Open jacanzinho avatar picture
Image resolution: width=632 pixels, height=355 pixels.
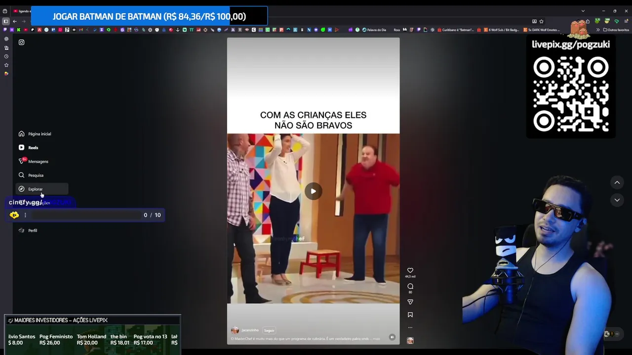(x=235, y=330)
